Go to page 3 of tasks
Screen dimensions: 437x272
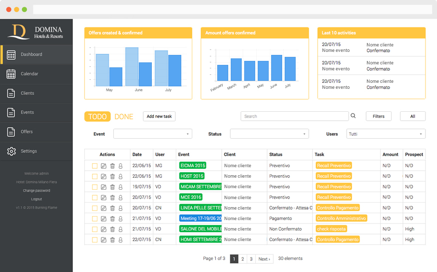(x=251, y=259)
